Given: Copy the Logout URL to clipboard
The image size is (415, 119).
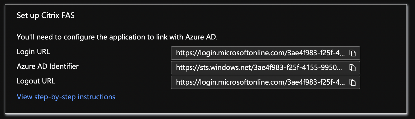Looking at the screenshot, I should (x=352, y=82).
